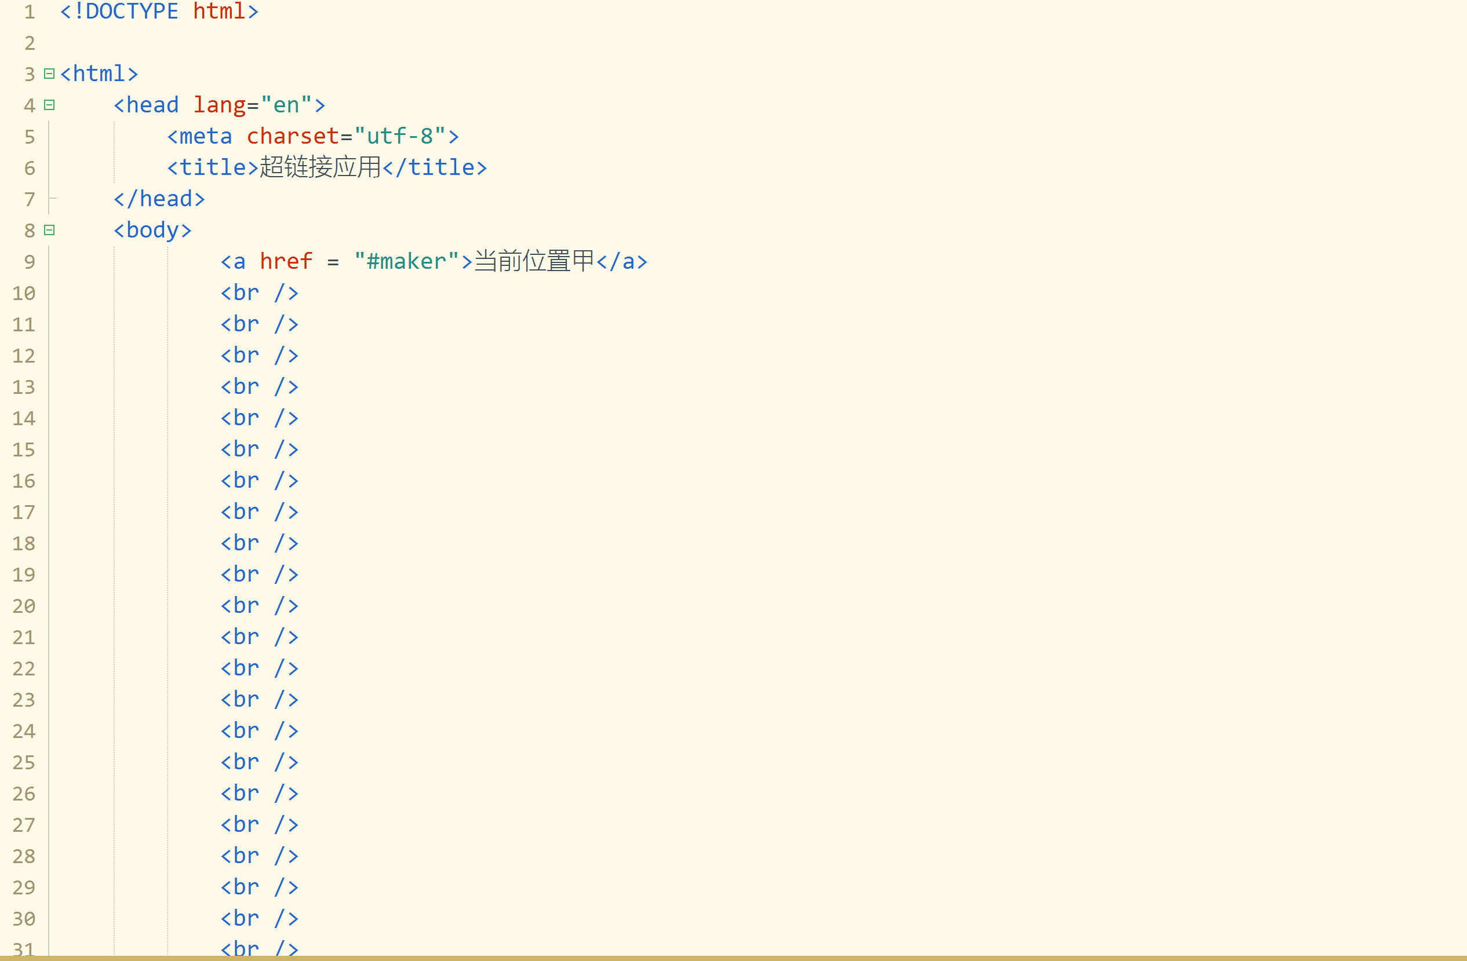The image size is (1467, 961).
Task: Click the charset attribute name
Action: [x=293, y=136]
